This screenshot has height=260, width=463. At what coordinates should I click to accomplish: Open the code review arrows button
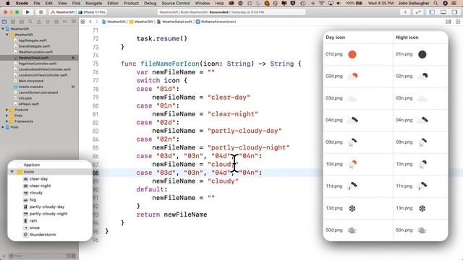pos(418,12)
